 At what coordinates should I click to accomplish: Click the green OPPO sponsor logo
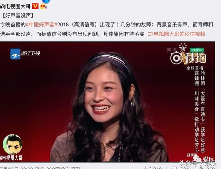197,50
